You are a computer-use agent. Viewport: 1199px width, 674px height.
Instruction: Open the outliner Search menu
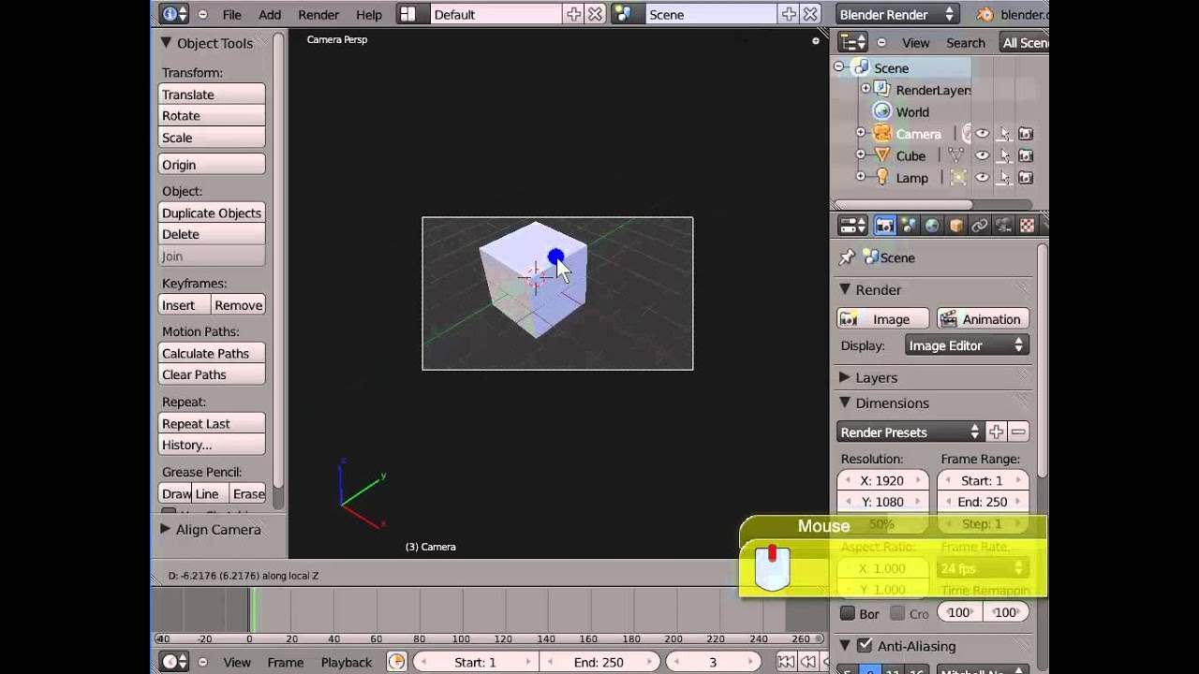(x=966, y=43)
